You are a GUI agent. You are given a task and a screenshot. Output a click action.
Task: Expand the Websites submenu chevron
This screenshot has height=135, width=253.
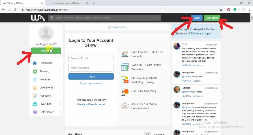[60, 79]
